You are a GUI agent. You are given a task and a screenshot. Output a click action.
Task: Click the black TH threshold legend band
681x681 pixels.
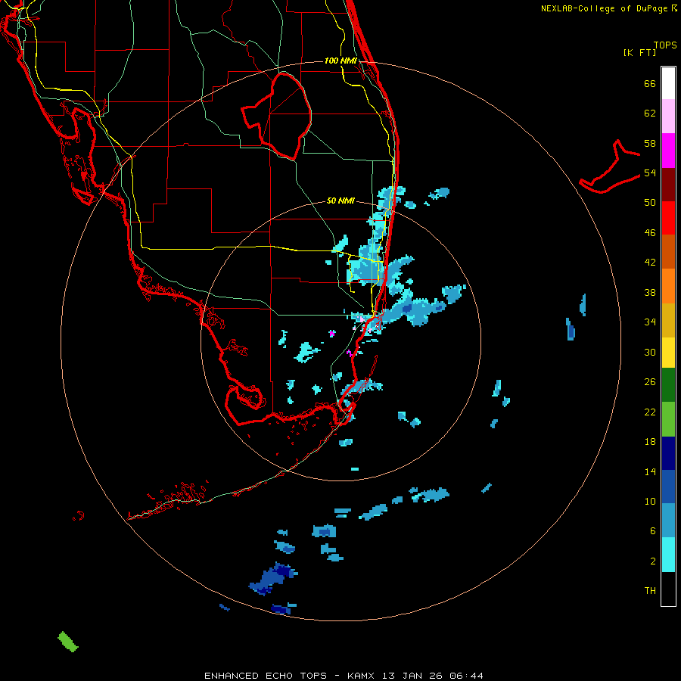[x=668, y=589]
